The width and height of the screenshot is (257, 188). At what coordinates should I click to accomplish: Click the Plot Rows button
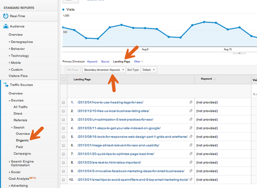point(73,70)
